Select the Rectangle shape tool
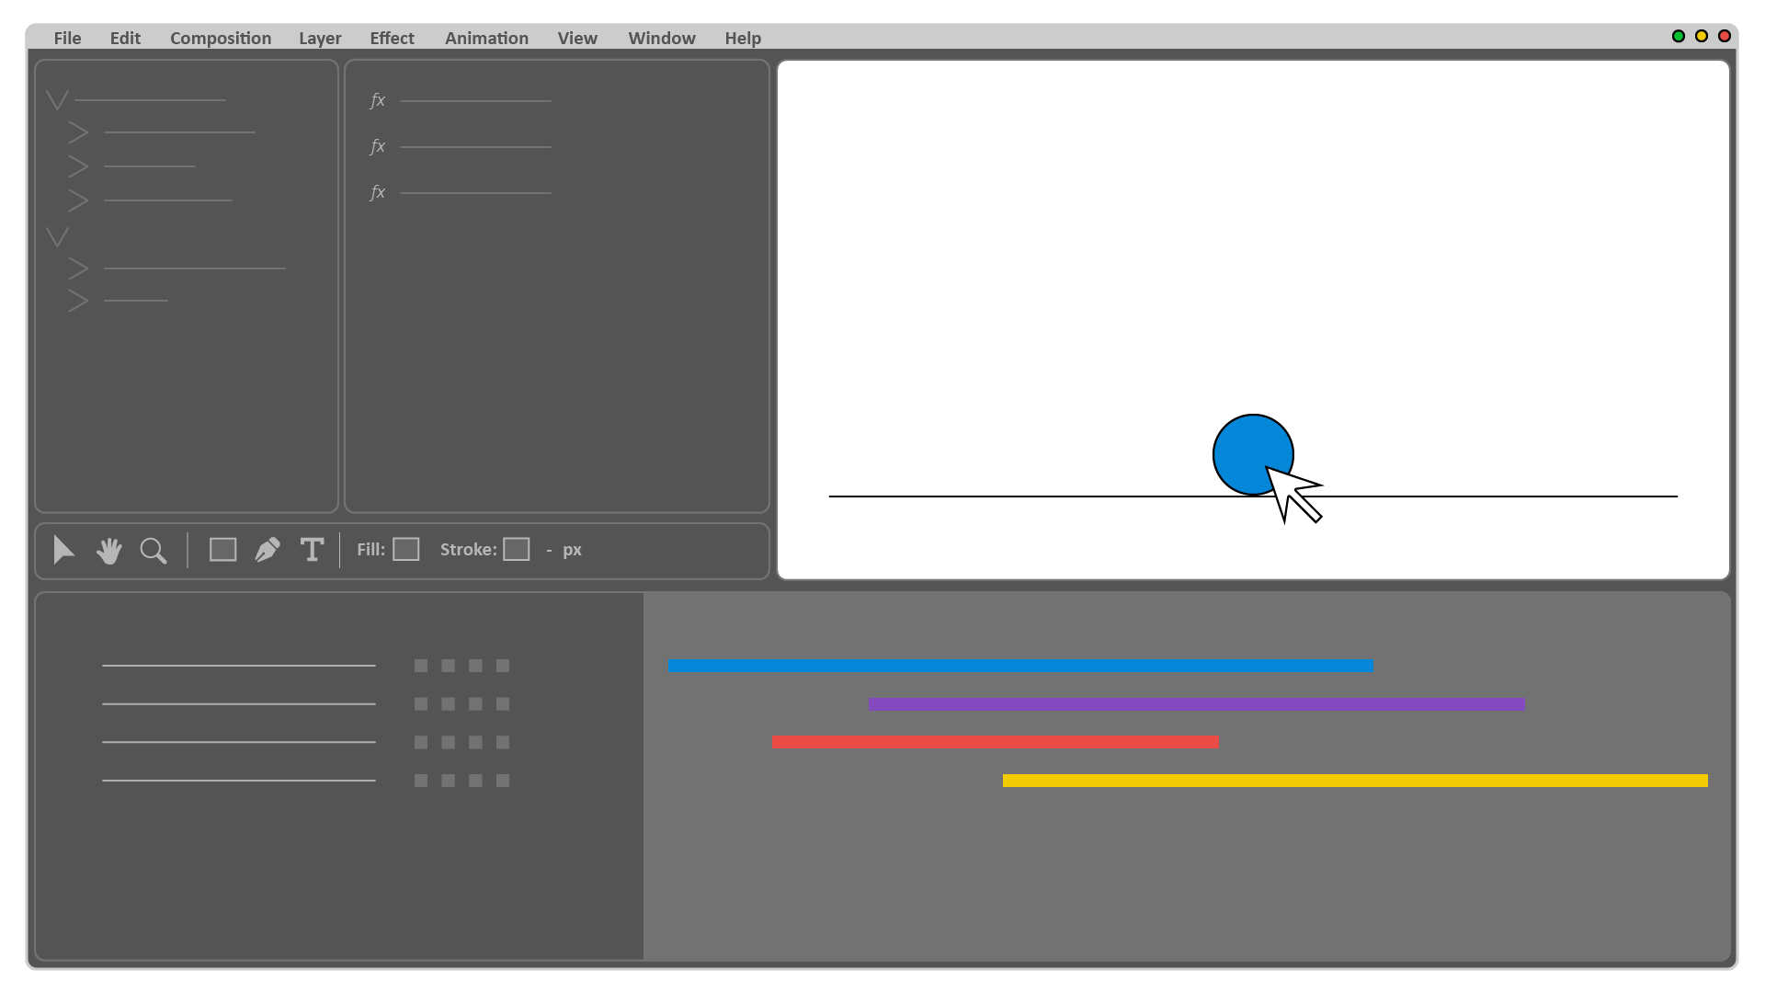The width and height of the screenshot is (1765, 993). pos(222,550)
